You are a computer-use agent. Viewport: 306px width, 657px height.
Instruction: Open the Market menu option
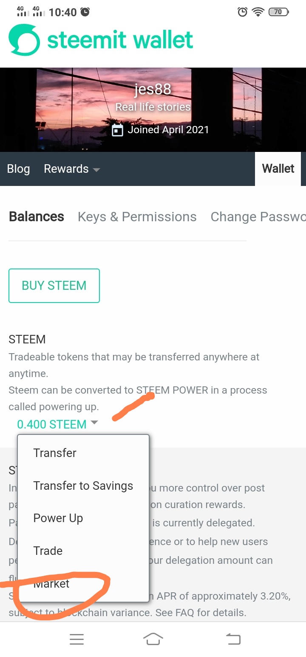pos(52,584)
